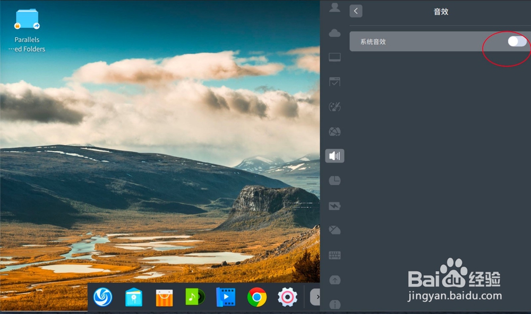The width and height of the screenshot is (531, 314).
Task: Select the Sound speaker sidebar icon
Action: click(x=335, y=155)
